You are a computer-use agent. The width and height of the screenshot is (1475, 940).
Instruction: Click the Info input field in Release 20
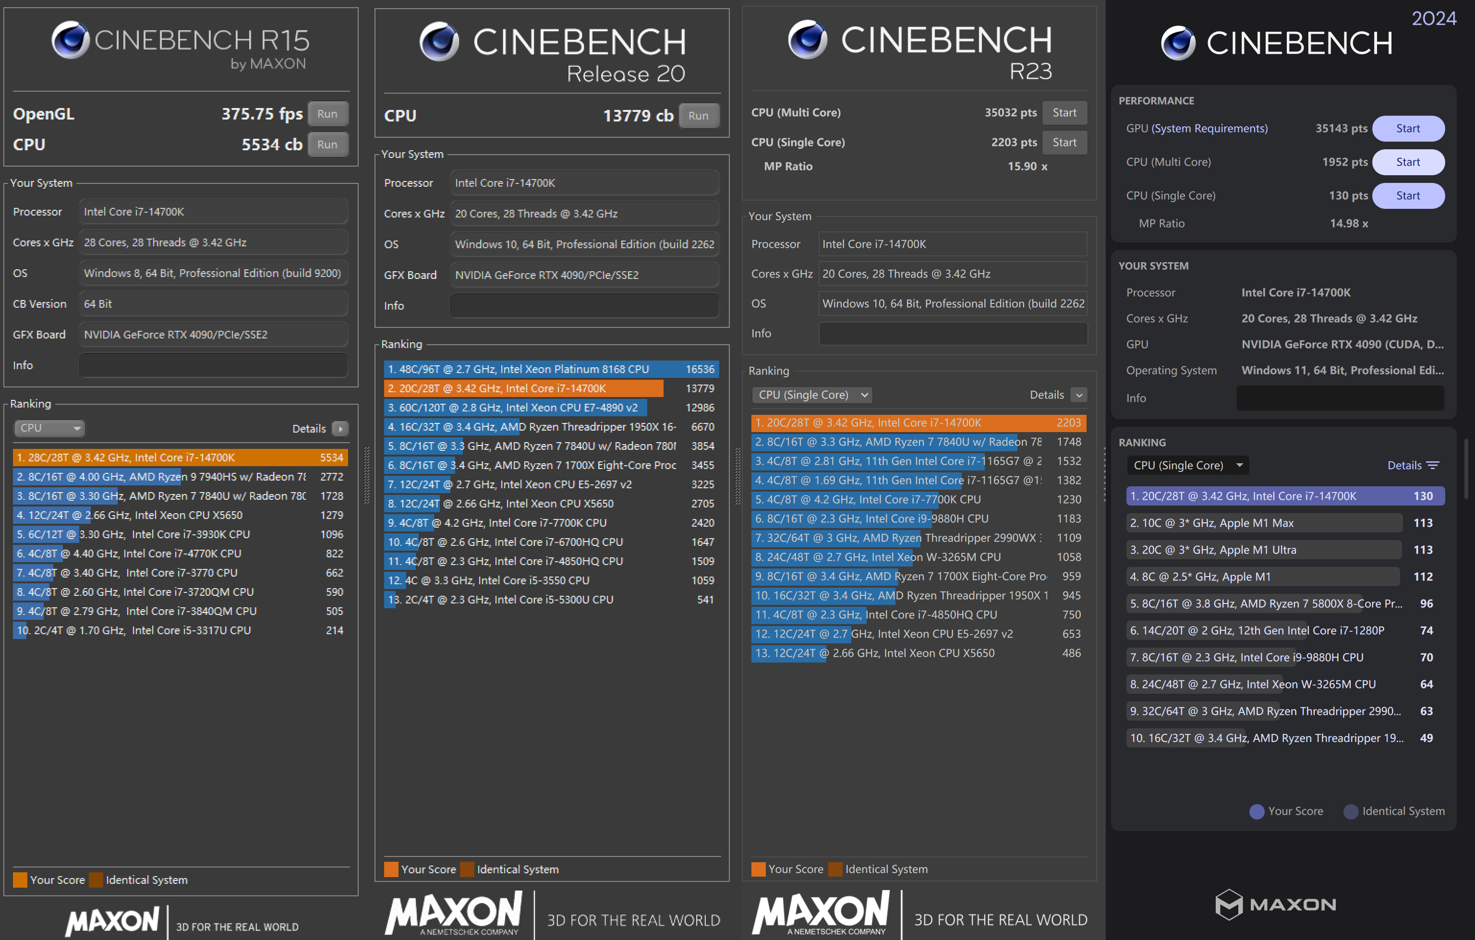point(584,306)
